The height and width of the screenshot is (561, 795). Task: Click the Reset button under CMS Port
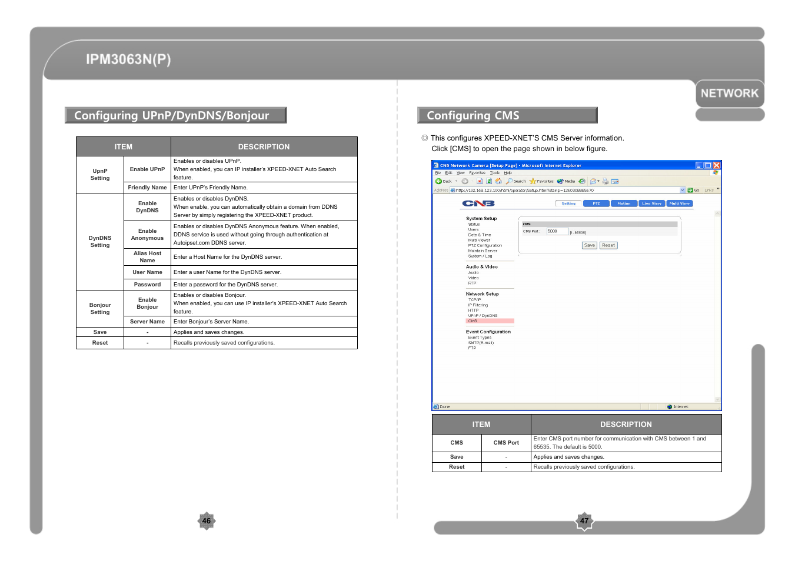(608, 245)
